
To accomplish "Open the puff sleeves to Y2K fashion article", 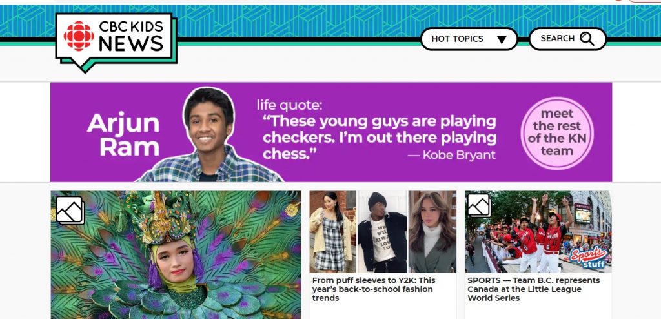I will tap(374, 289).
